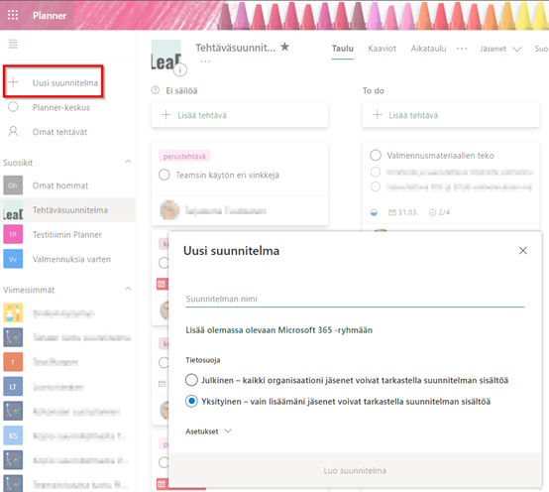Close the Uusi suunnitelma dialog
This screenshot has width=549, height=492.
(x=523, y=250)
